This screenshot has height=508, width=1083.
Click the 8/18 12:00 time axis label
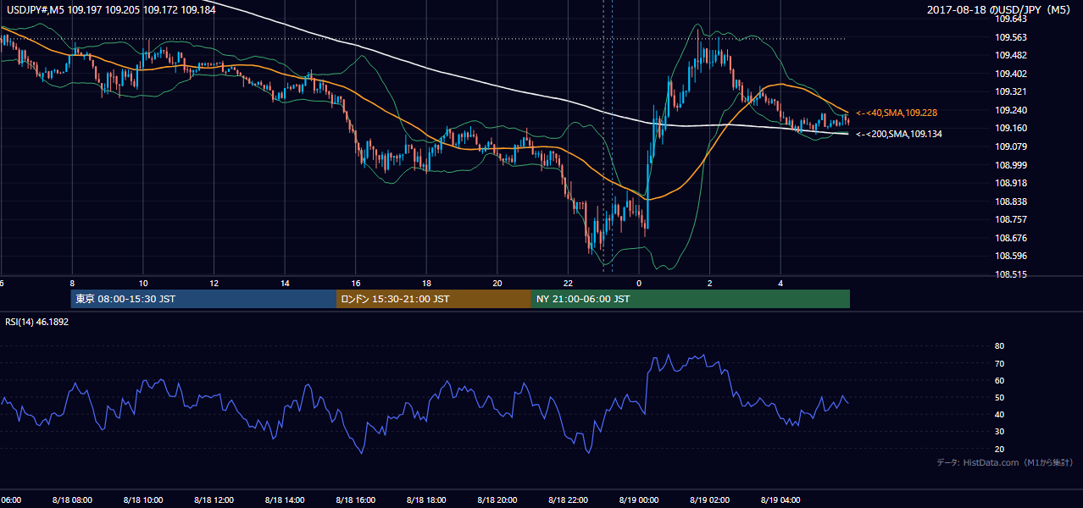(x=214, y=500)
